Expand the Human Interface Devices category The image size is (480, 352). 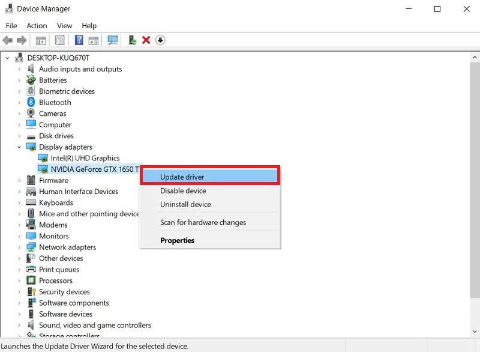19,192
